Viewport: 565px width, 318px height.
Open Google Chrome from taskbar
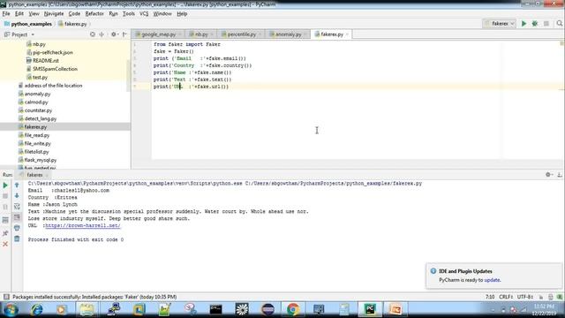tap(293, 309)
